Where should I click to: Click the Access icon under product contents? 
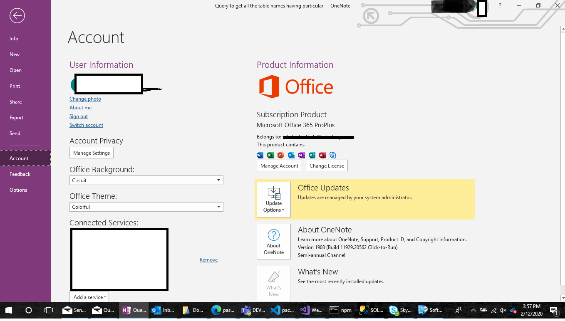[x=322, y=155]
